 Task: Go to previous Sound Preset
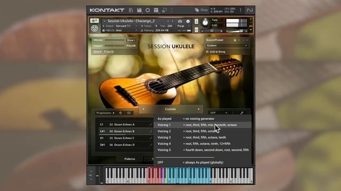243,40
